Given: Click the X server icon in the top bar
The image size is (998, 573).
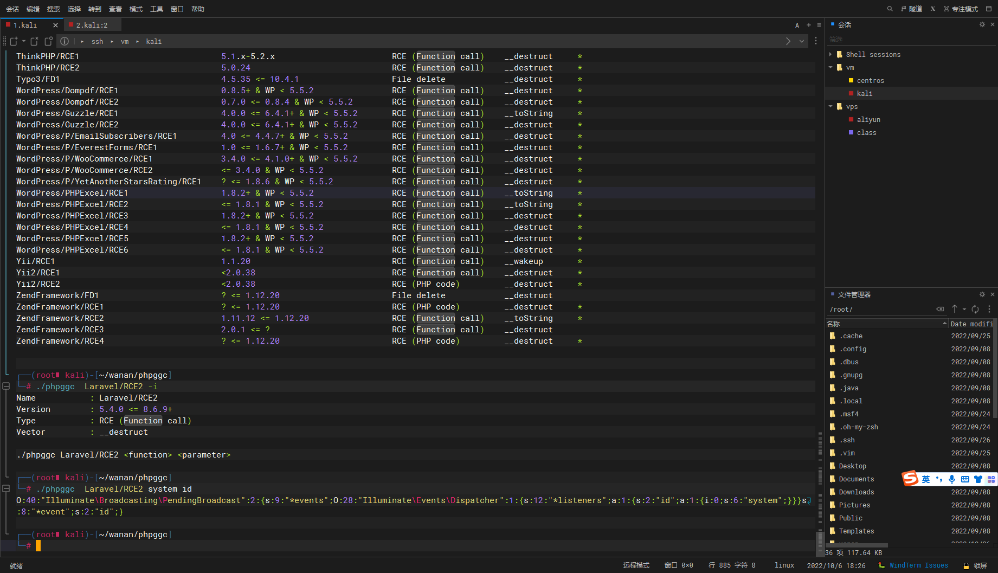Looking at the screenshot, I should pyautogui.click(x=933, y=9).
